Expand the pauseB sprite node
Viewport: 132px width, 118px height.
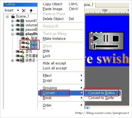click(12, 30)
